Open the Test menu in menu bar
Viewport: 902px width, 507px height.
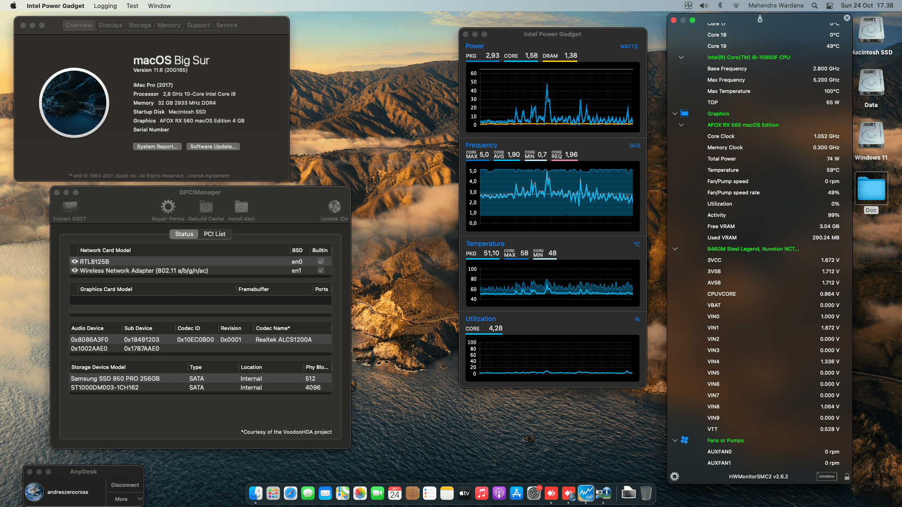132,6
